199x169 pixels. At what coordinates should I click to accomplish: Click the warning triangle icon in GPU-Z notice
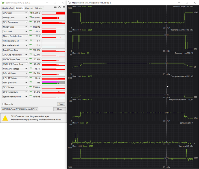pos(5,118)
